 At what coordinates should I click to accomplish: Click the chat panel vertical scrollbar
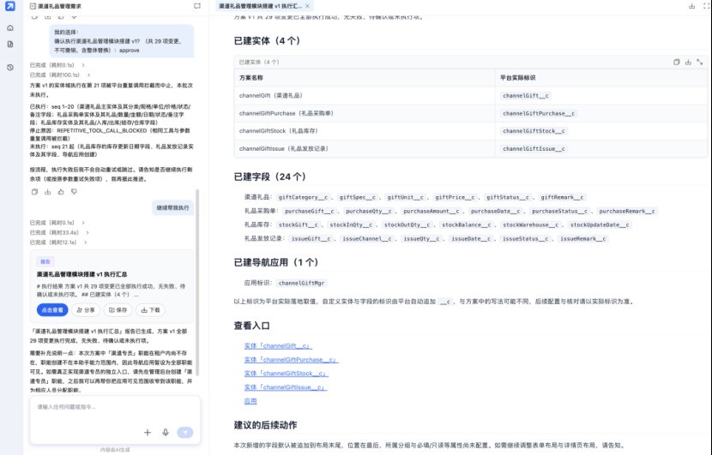(197, 283)
